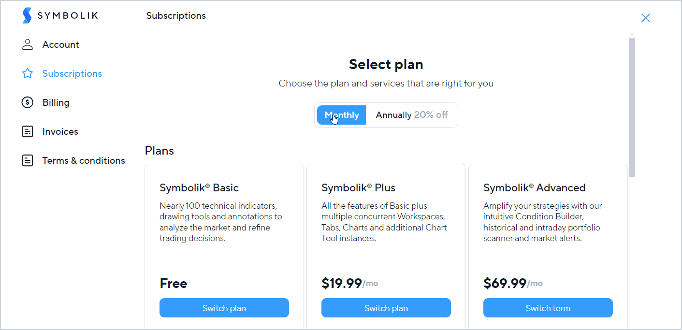The height and width of the screenshot is (330, 682).
Task: Open the Billing menu item
Action: pos(56,102)
